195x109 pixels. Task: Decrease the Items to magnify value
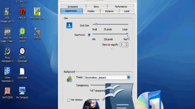click(x=126, y=46)
